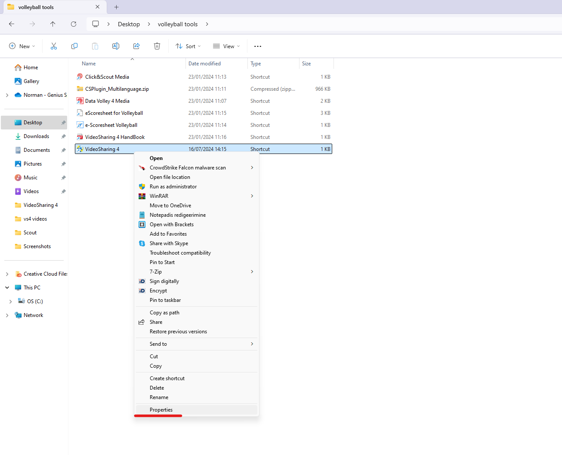Click the Paste clipboard icon in toolbar
The image size is (562, 455).
pos(95,46)
